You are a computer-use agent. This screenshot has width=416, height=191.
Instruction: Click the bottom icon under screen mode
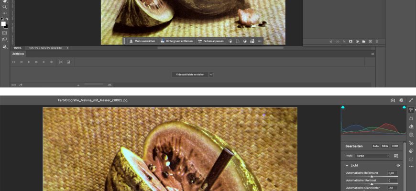click(4, 47)
